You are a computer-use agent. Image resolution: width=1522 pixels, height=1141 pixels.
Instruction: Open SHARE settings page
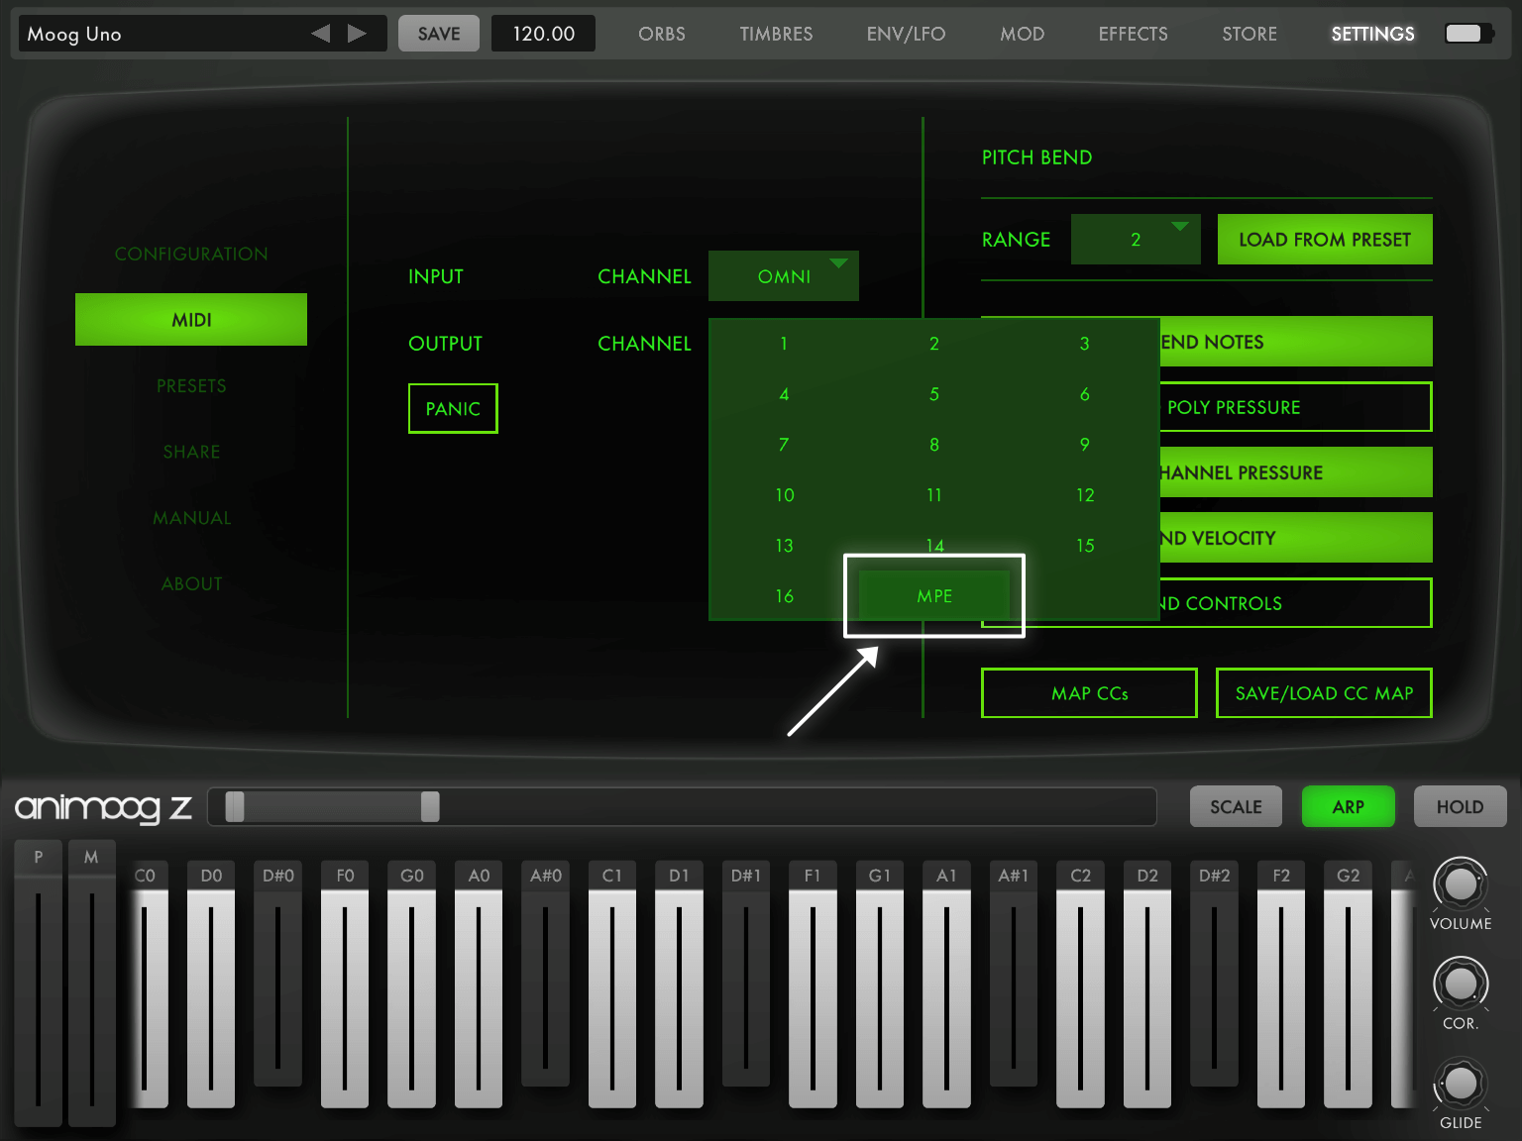tap(191, 452)
